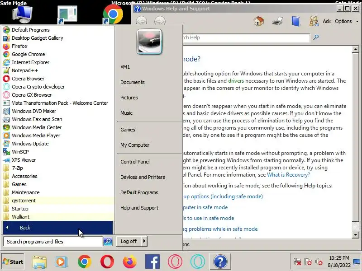Screen dimensions: 362x271
Task: Open the 'problems while in safe mode' link
Action: pos(220,229)
